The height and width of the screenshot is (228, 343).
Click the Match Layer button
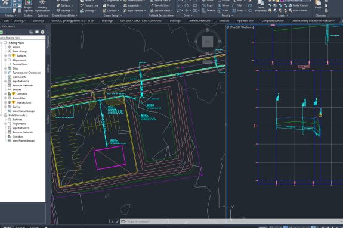click(x=298, y=10)
